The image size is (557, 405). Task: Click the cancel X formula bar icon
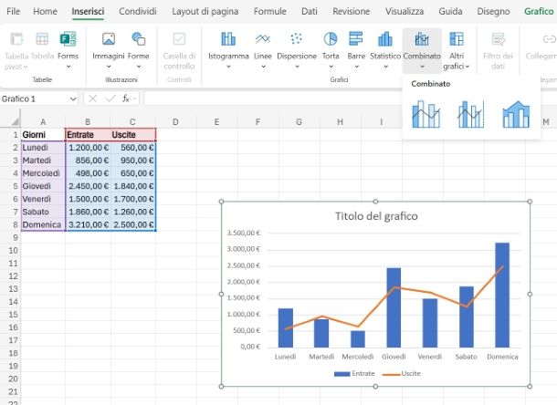point(92,99)
